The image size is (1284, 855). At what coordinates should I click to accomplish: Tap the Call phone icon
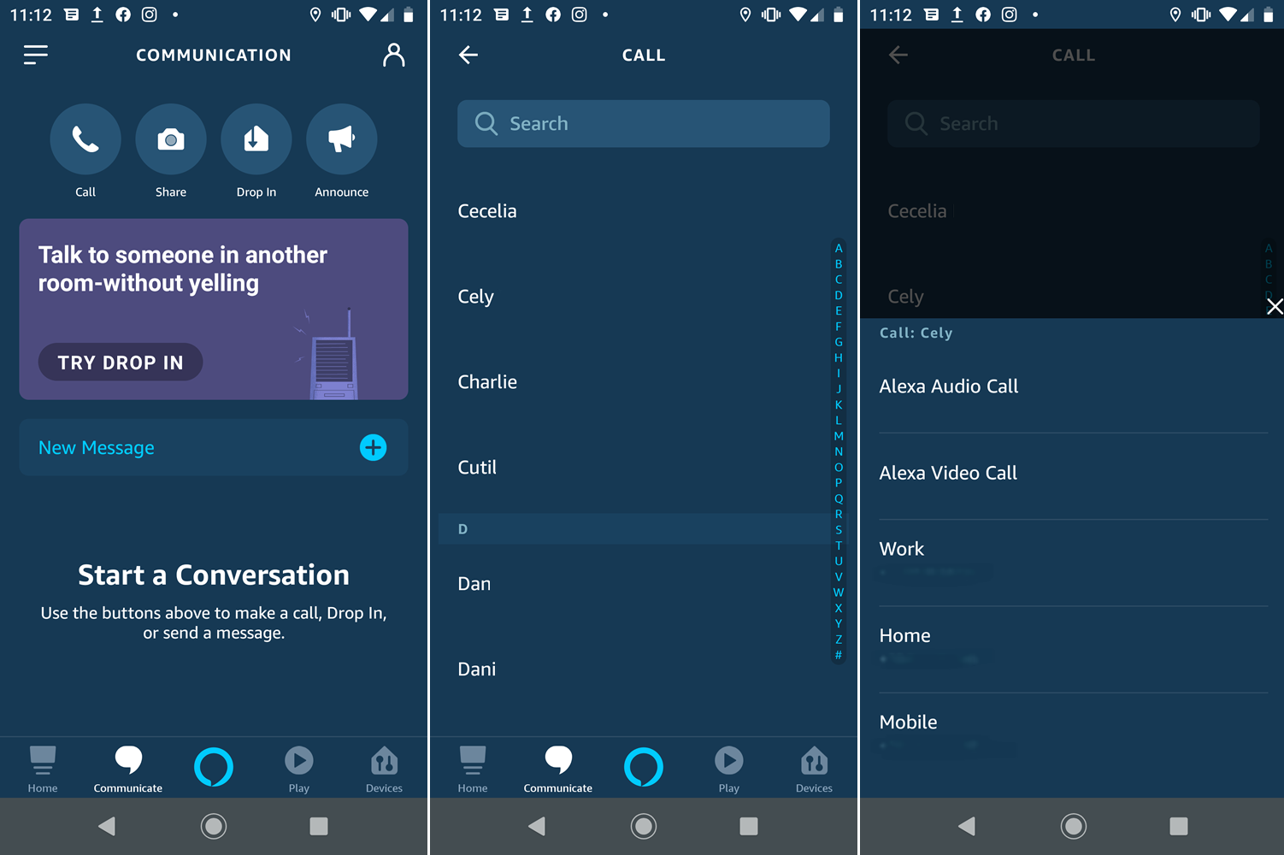tap(85, 139)
